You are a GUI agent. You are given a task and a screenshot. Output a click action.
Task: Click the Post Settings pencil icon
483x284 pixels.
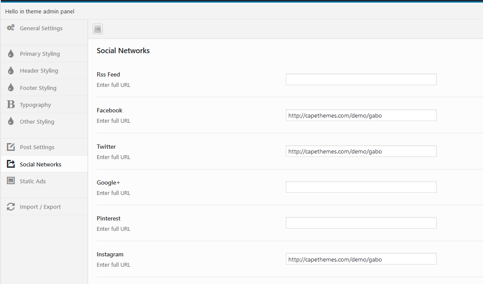(11, 147)
